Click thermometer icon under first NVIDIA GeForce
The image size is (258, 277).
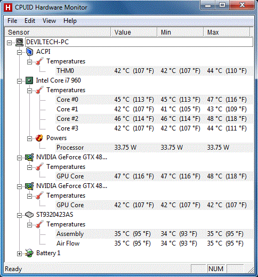39,167
